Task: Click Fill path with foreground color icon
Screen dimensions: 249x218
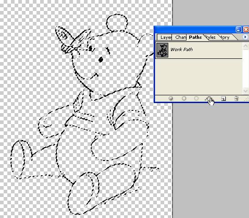Action: [171, 99]
